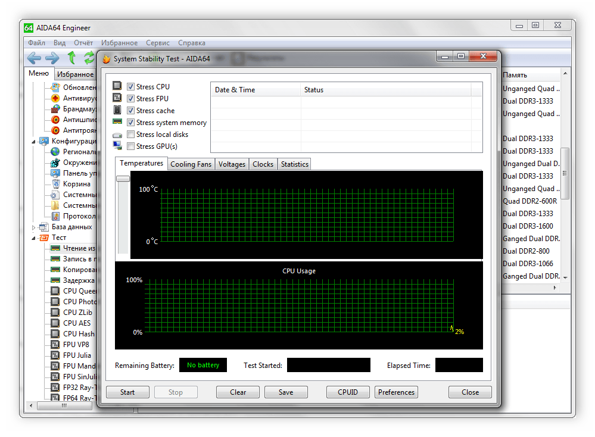
Task: Click the Конфигурация computer icon
Action: 44,141
